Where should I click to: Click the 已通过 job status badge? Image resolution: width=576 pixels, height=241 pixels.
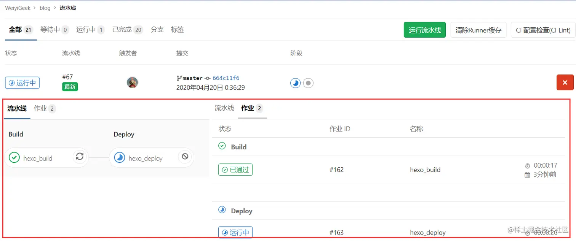[235, 170]
